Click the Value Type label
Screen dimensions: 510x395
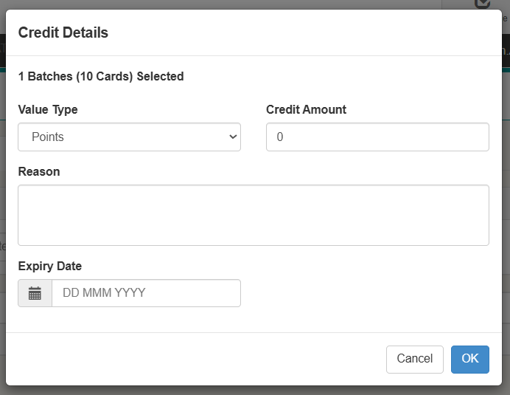click(48, 109)
